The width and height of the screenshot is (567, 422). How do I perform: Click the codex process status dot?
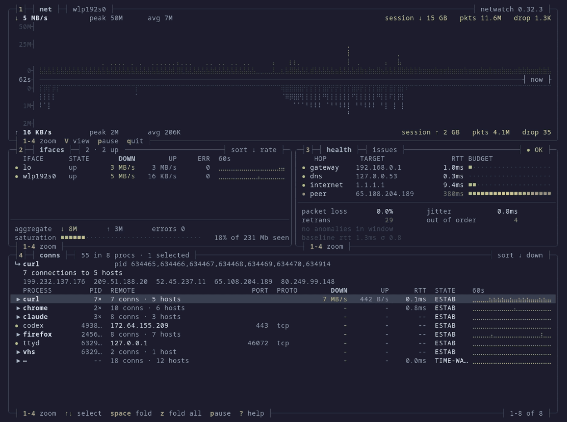pyautogui.click(x=17, y=326)
